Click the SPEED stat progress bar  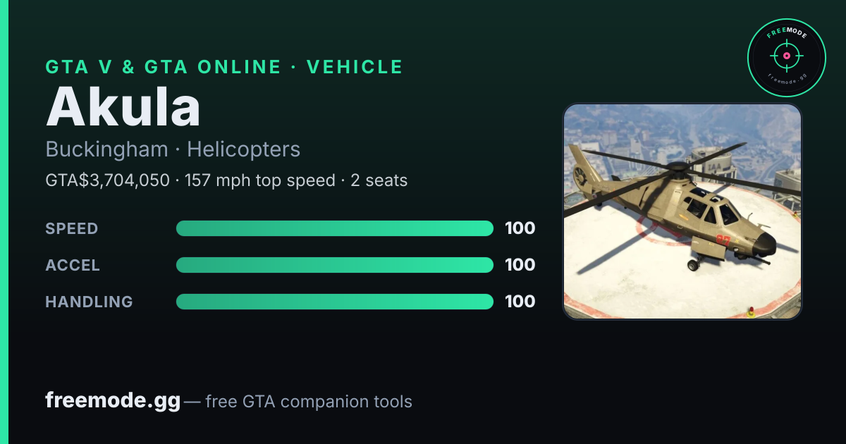pos(335,228)
